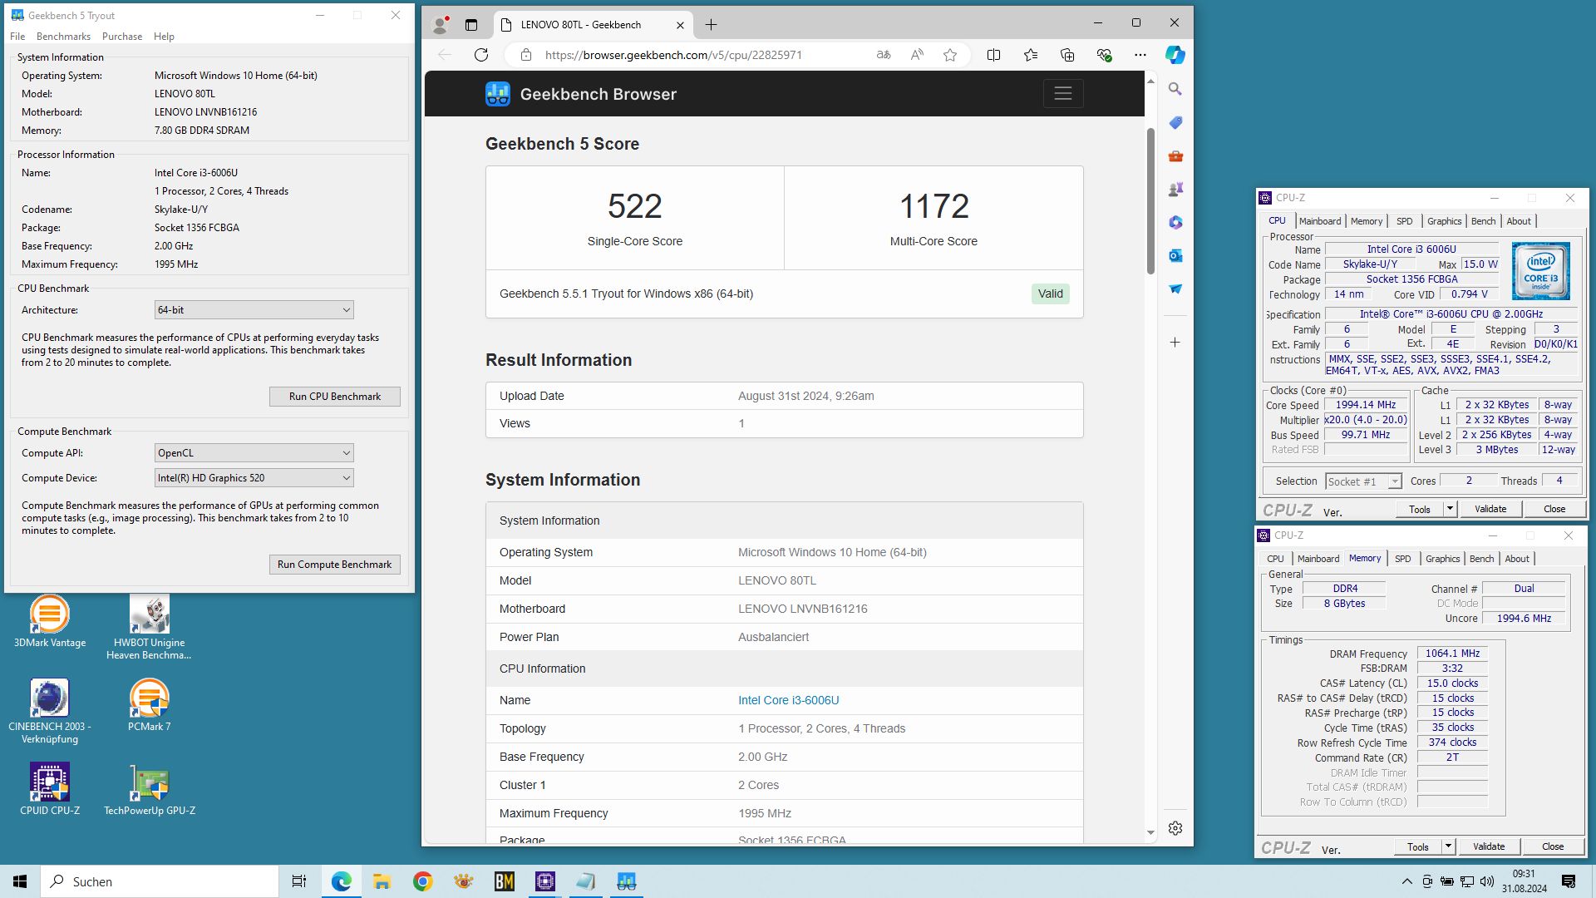Open notification center icon
1596x898 pixels.
click(x=1569, y=881)
